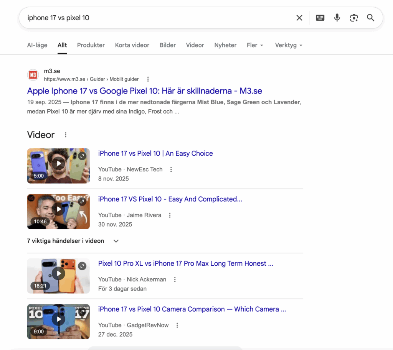Click the m3.se site name

[52, 71]
